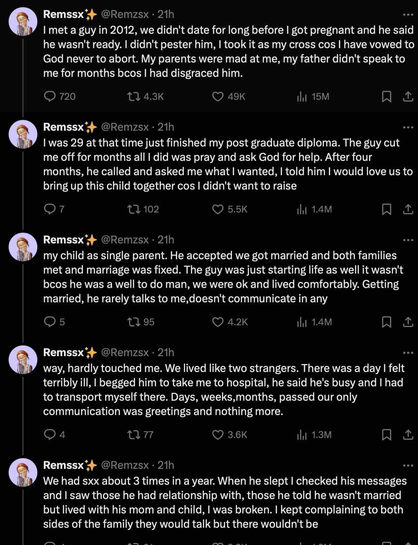418x545 pixels.
Task: Open the 21h timestamp on the second tweet
Action: (166, 127)
